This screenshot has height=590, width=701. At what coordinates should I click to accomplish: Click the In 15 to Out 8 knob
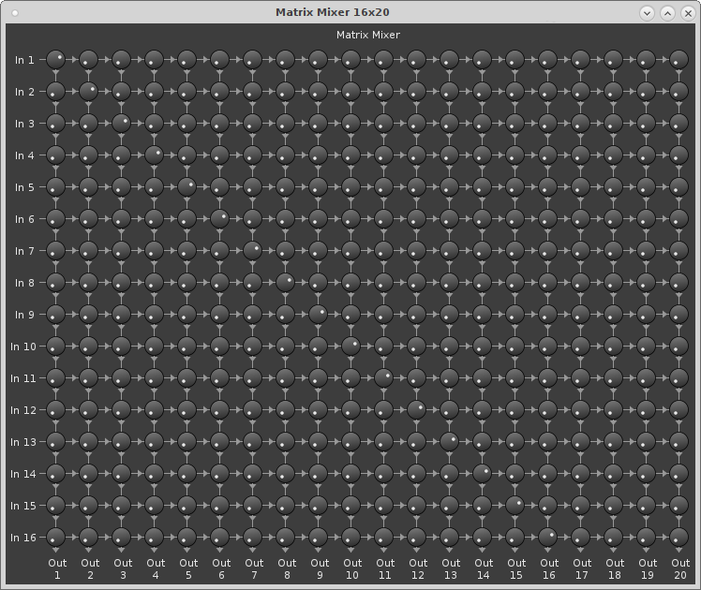[285, 505]
